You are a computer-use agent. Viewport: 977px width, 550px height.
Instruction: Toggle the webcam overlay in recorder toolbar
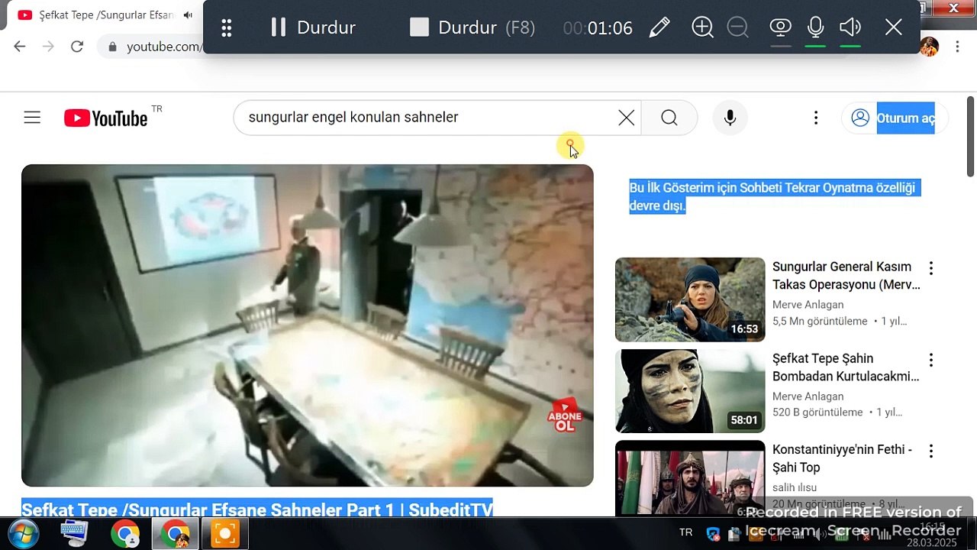pyautogui.click(x=780, y=27)
